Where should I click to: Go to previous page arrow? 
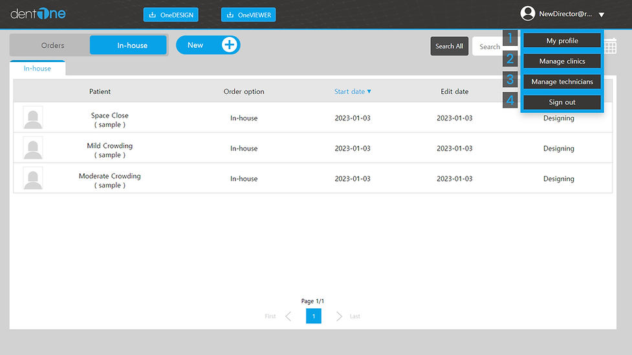tap(289, 316)
